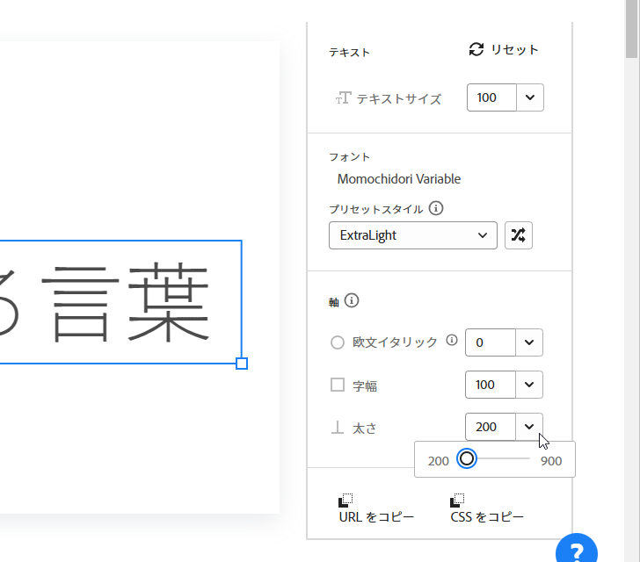The image size is (640, 562).
Task: Open info icon next to プリセットスタイル
Action: (x=436, y=208)
